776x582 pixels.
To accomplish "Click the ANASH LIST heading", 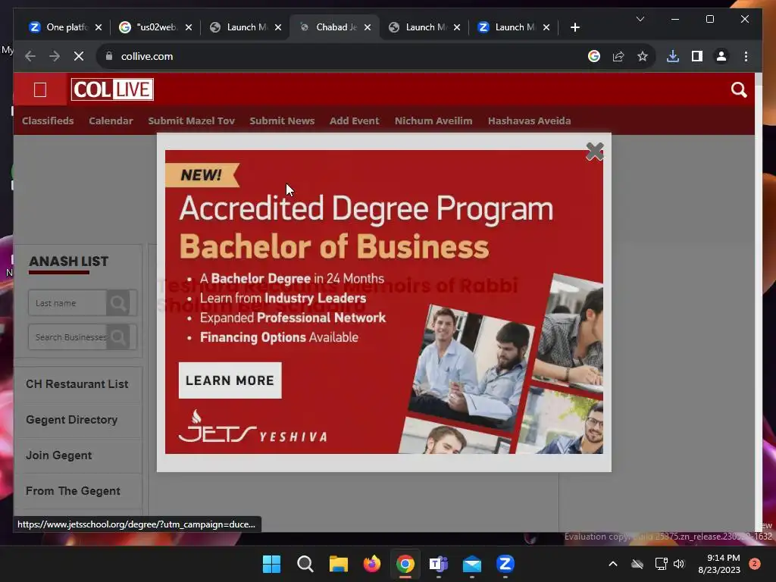I will (x=68, y=261).
